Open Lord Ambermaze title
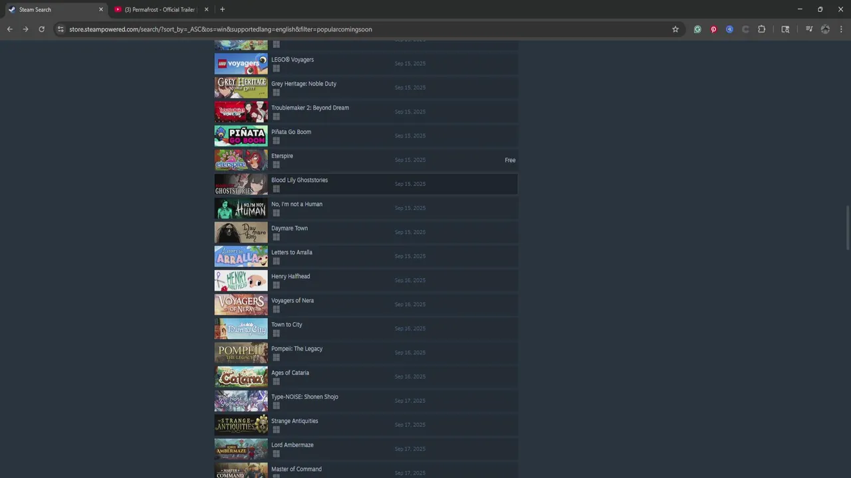Image resolution: width=851 pixels, height=478 pixels. [x=293, y=445]
